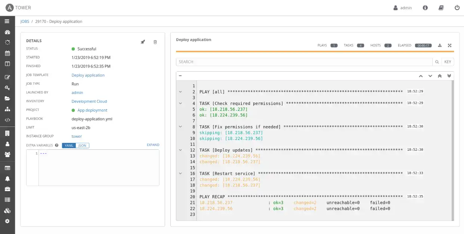464x234 pixels.
Task: Click the KEY button
Action: click(x=448, y=62)
